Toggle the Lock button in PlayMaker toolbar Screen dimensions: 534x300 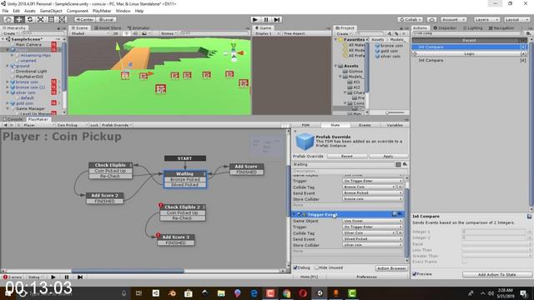click(94, 125)
